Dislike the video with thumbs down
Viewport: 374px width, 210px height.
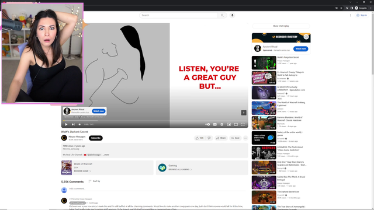click(x=209, y=138)
